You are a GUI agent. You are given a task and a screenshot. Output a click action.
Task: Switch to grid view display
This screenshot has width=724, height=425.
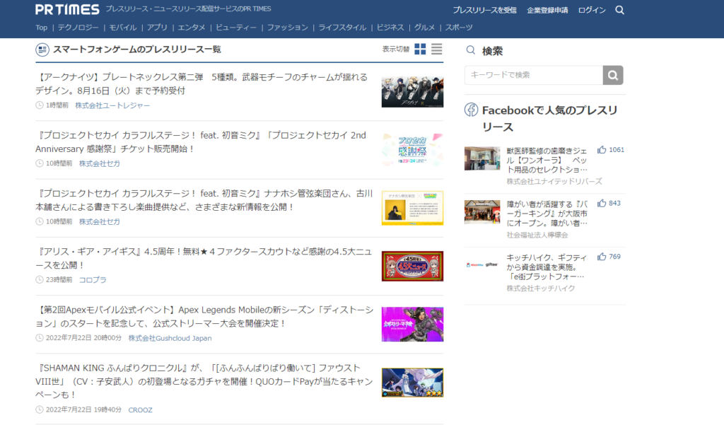coord(420,49)
